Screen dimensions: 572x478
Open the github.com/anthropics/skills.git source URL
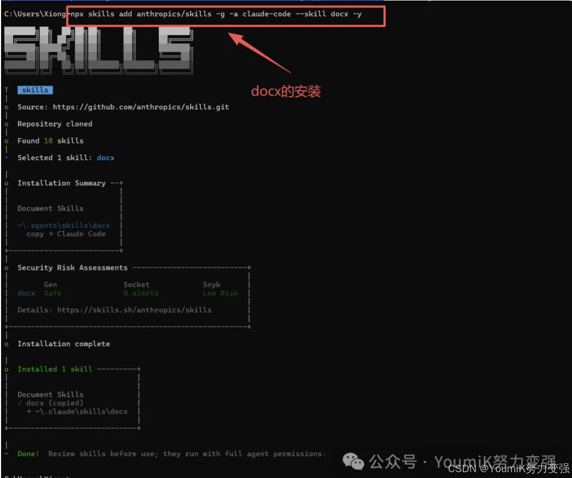141,107
